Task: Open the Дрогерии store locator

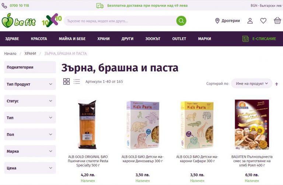Action: click(228, 21)
